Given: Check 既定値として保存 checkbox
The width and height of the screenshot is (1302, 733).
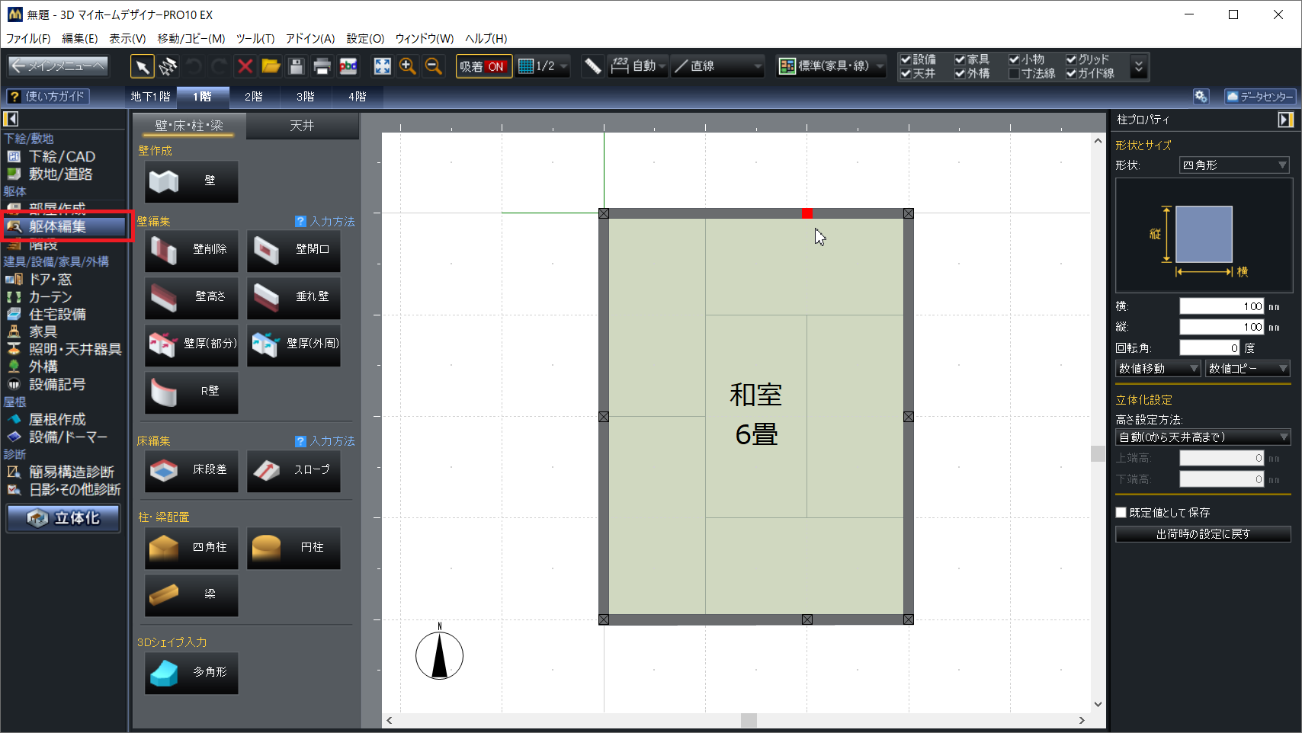Looking at the screenshot, I should coord(1121,513).
